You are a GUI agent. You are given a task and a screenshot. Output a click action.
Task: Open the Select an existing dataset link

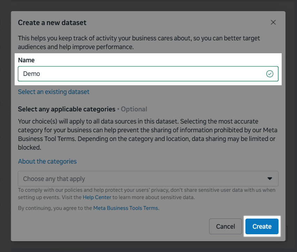click(x=54, y=92)
